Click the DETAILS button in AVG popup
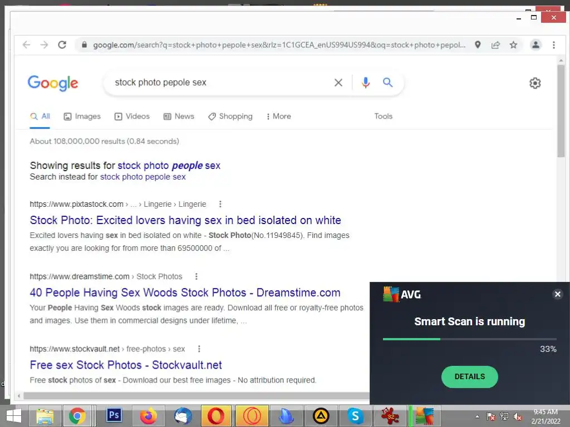570x427 pixels. [x=469, y=377]
